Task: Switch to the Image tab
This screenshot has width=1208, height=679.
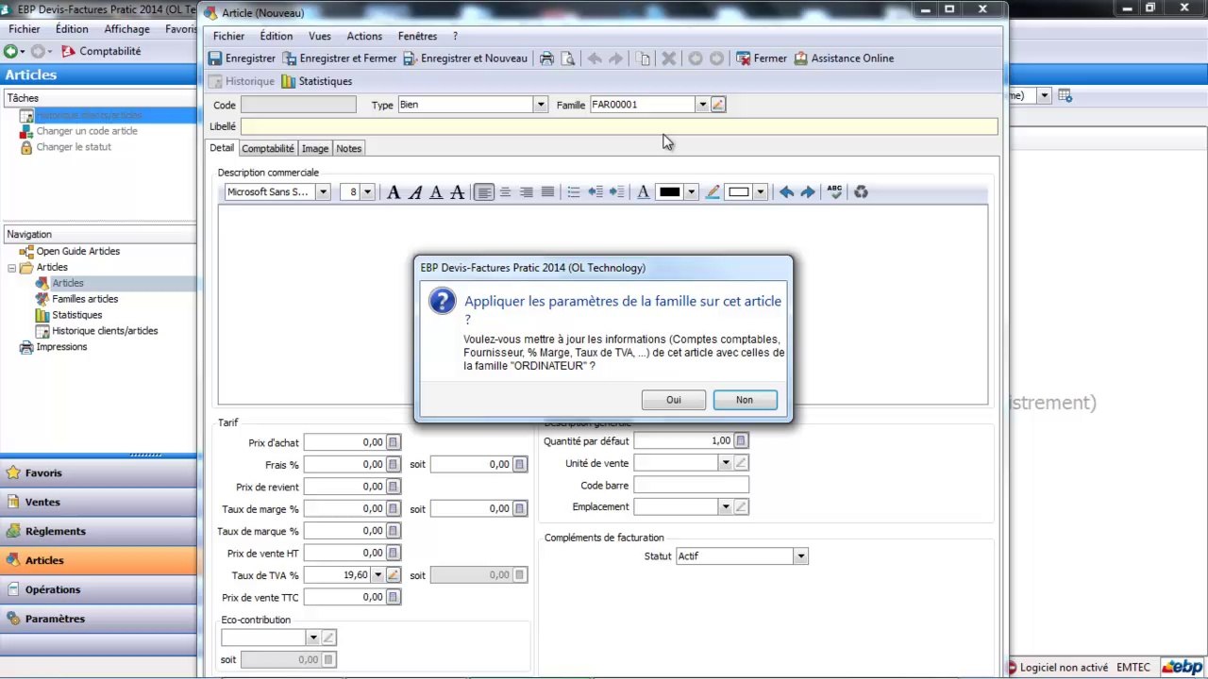Action: [315, 149]
